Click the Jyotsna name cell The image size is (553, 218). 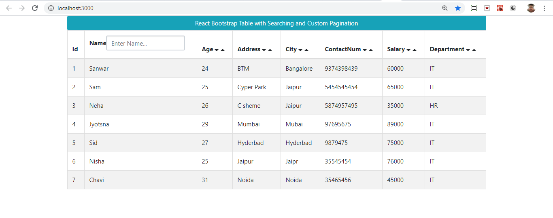(x=99, y=124)
